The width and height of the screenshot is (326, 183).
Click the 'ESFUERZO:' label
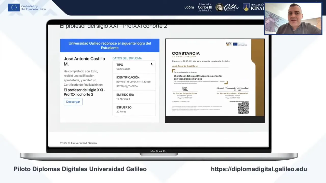point(124,107)
